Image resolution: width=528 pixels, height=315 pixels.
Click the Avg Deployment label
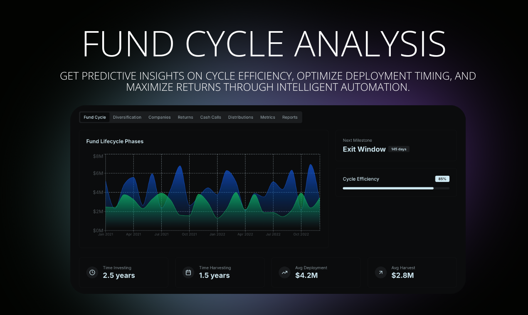(311, 268)
